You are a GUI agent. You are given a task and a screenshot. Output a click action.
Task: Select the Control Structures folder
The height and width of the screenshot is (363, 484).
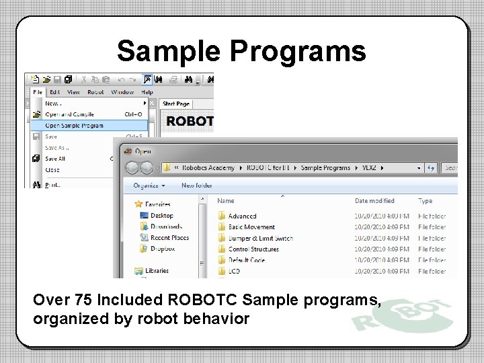pyautogui.click(x=253, y=249)
